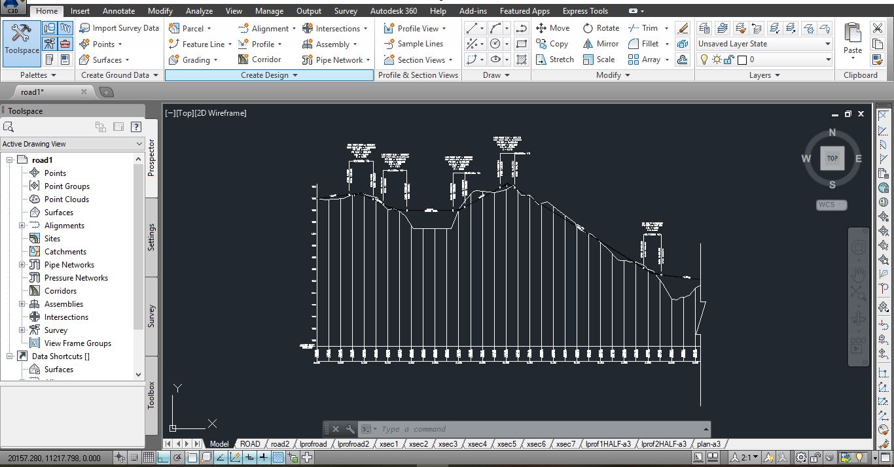Switch to the xsec1 layout tab

[x=388, y=444]
